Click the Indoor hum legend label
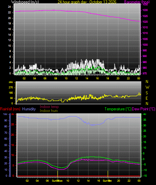This screenshot has height=185, width=156. [x=49, y=111]
